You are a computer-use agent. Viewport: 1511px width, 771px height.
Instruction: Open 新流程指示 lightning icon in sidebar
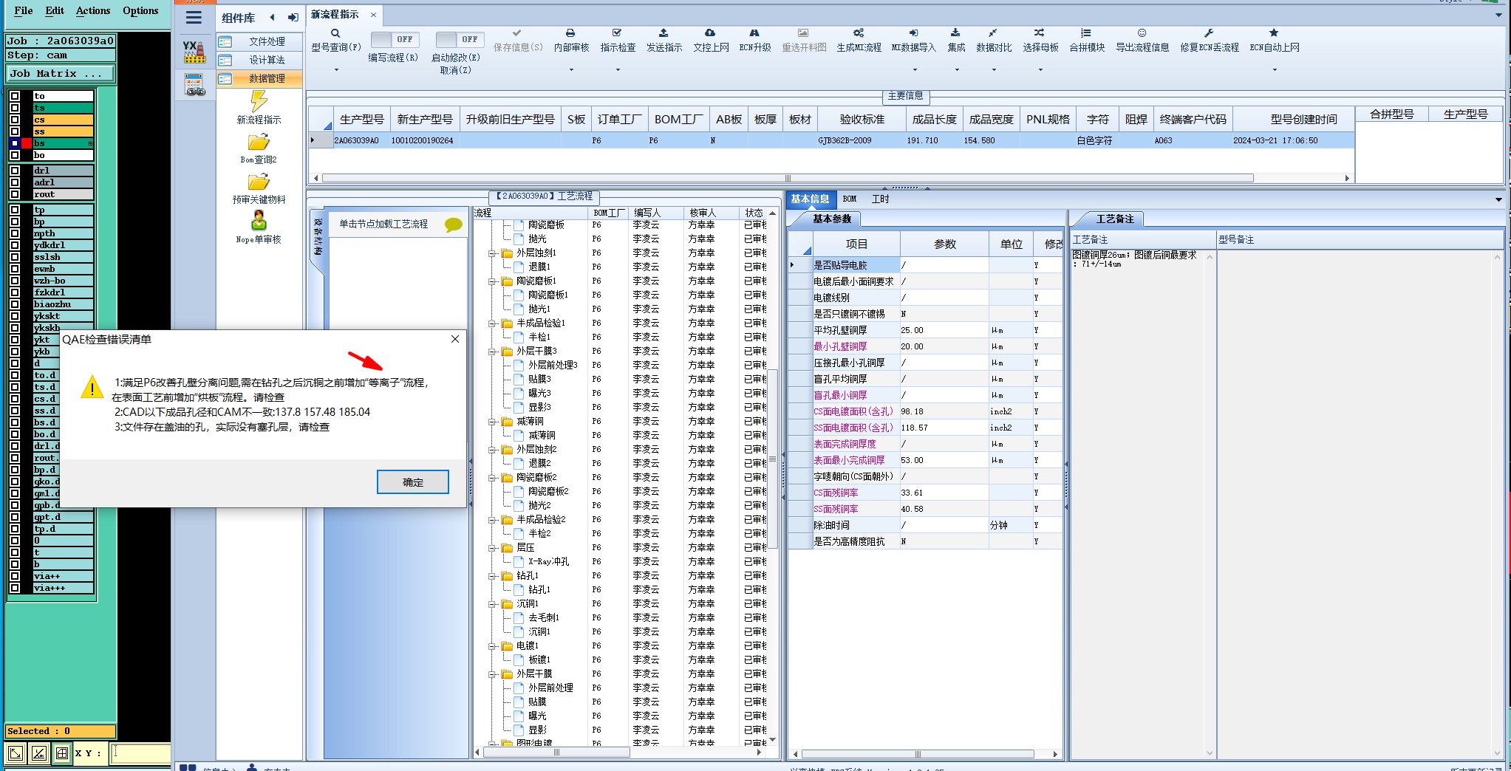pos(259,100)
